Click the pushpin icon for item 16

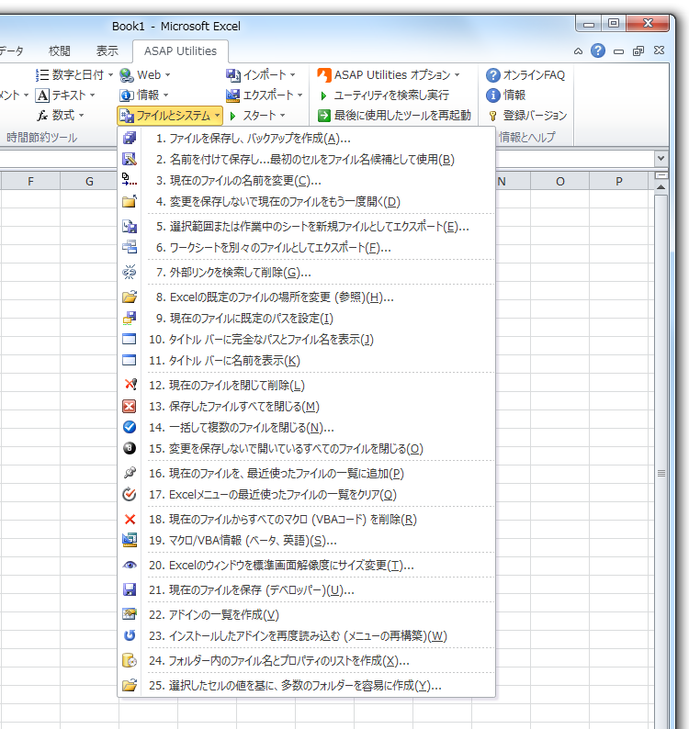click(130, 473)
